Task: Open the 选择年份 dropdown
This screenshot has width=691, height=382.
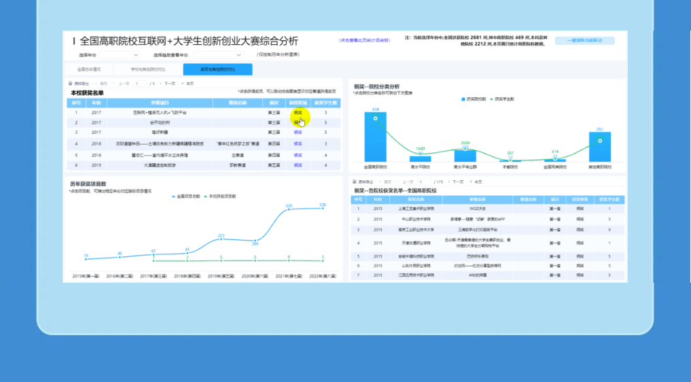Action: click(106, 54)
